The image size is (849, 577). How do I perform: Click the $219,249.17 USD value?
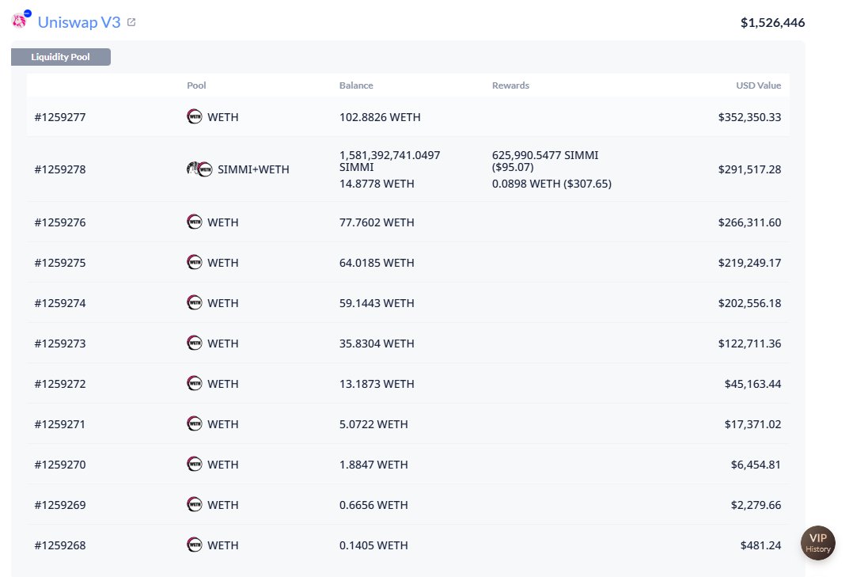coord(749,263)
